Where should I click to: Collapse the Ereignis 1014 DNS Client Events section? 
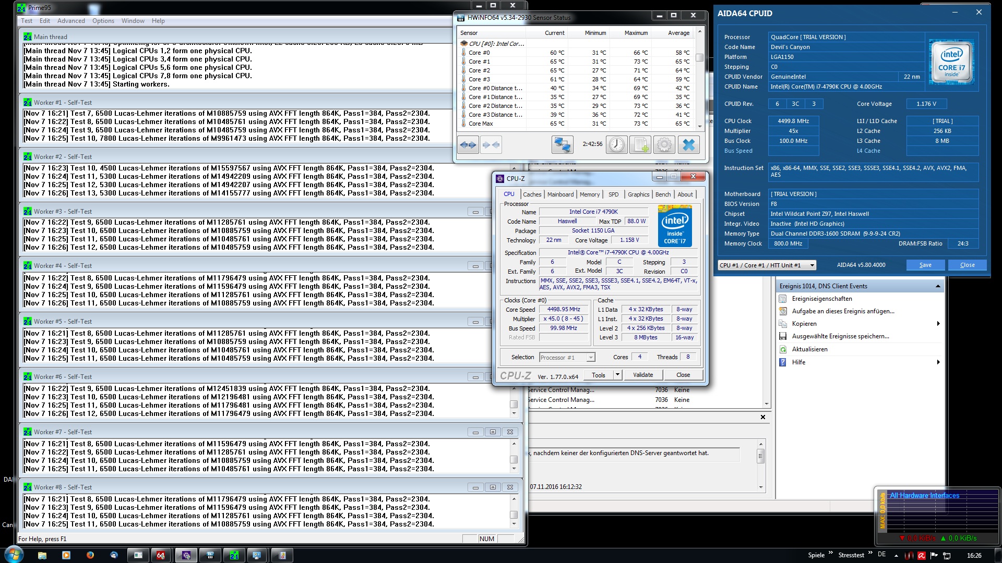click(x=938, y=286)
